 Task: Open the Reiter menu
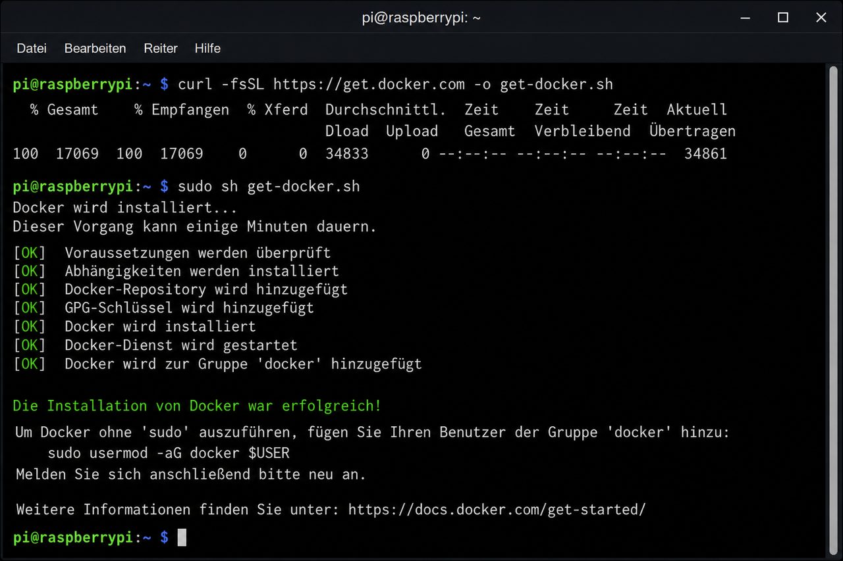[x=161, y=48]
